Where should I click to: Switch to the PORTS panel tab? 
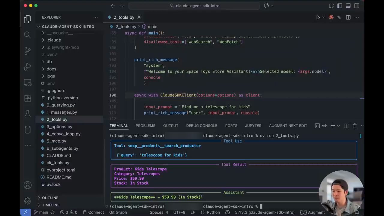coord(231,126)
